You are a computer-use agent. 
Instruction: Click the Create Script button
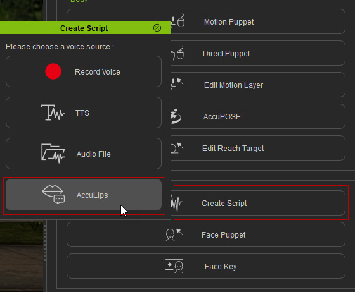click(x=258, y=203)
